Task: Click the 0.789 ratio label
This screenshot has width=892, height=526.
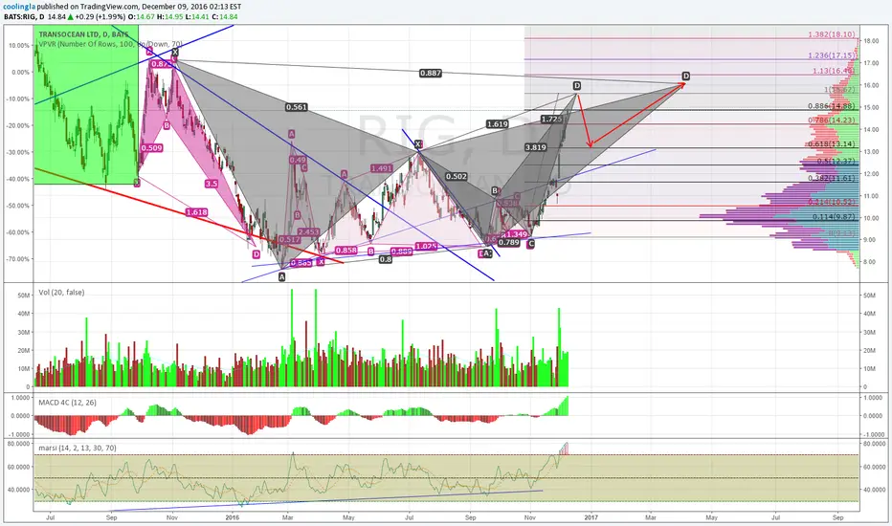Action: 508,242
